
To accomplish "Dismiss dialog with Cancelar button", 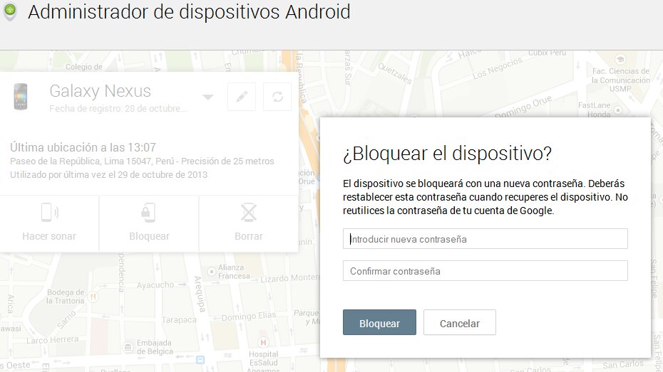I will pos(460,323).
